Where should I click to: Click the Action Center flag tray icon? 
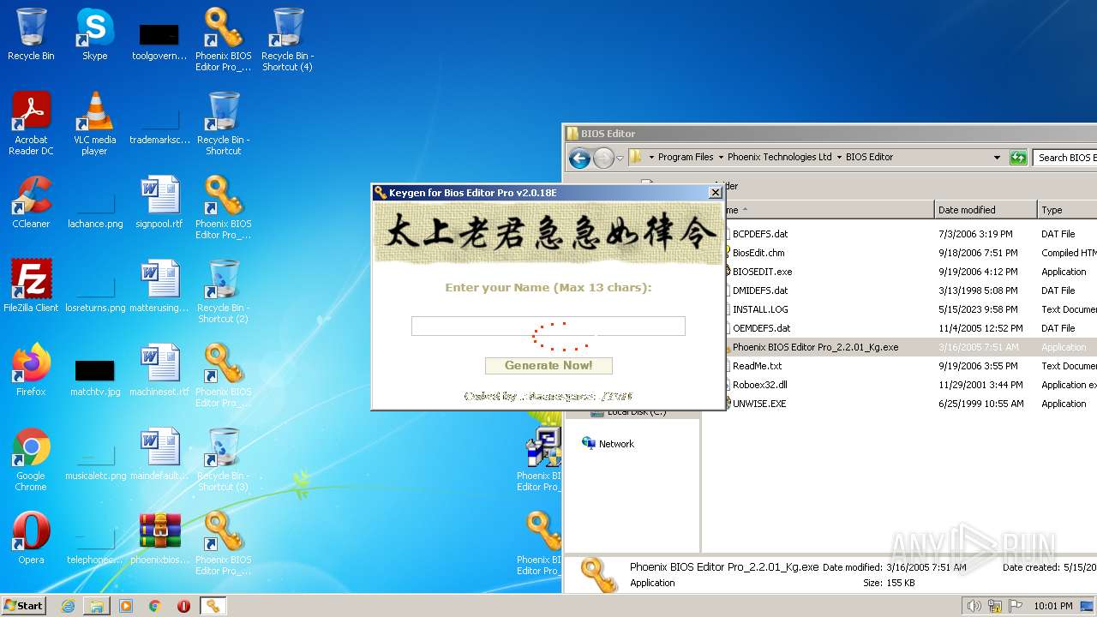[1016, 606]
